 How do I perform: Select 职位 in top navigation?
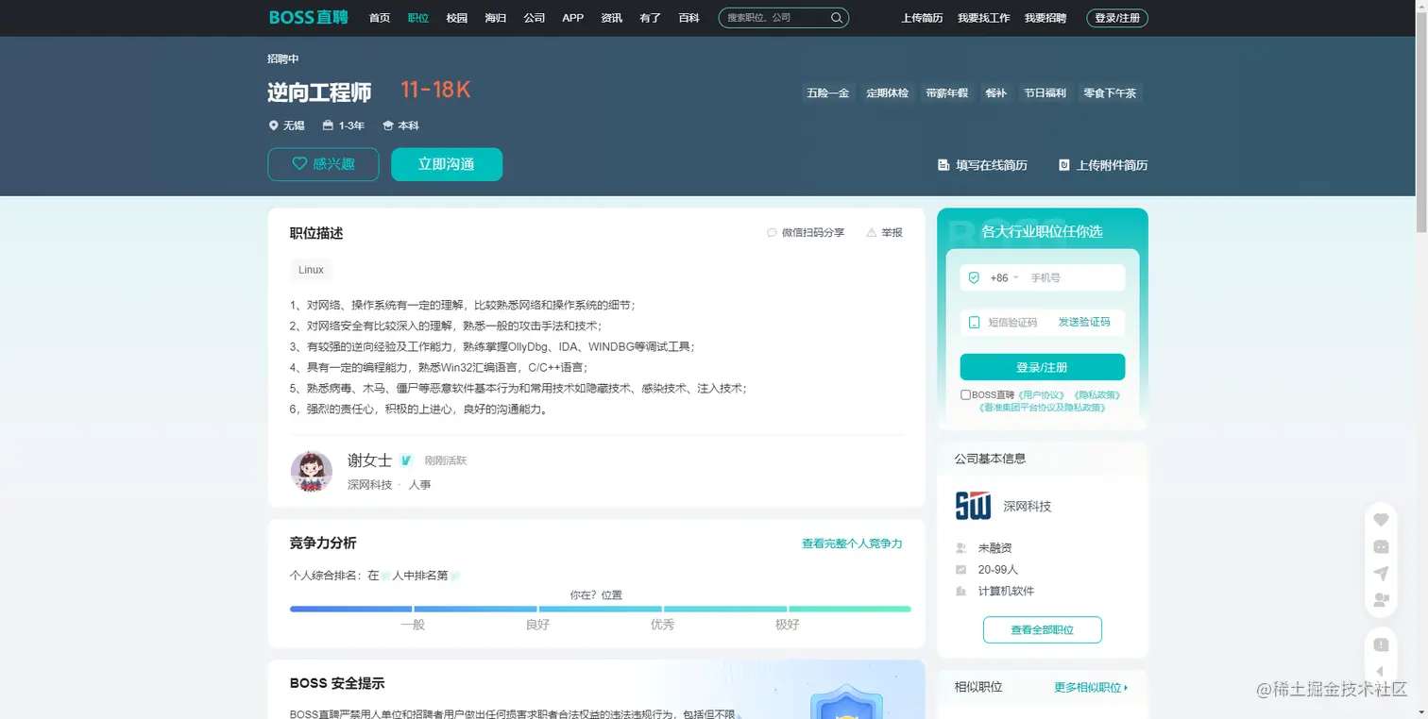click(x=418, y=18)
